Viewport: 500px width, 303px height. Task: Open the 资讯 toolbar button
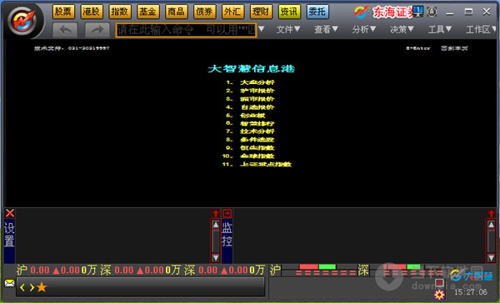pyautogui.click(x=289, y=12)
